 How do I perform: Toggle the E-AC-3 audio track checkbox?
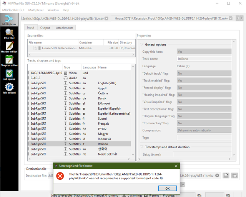click(x=28, y=78)
